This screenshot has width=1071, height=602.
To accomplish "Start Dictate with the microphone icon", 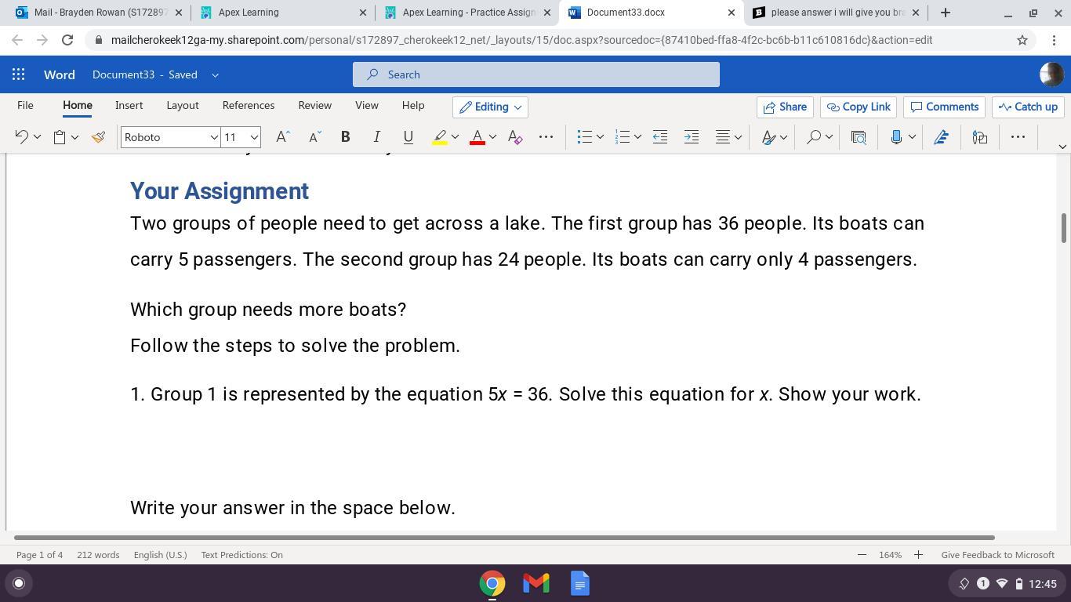I will (x=896, y=137).
